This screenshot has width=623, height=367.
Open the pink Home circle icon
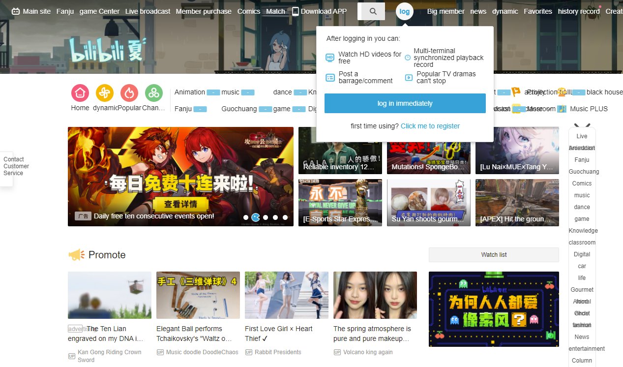click(x=80, y=93)
